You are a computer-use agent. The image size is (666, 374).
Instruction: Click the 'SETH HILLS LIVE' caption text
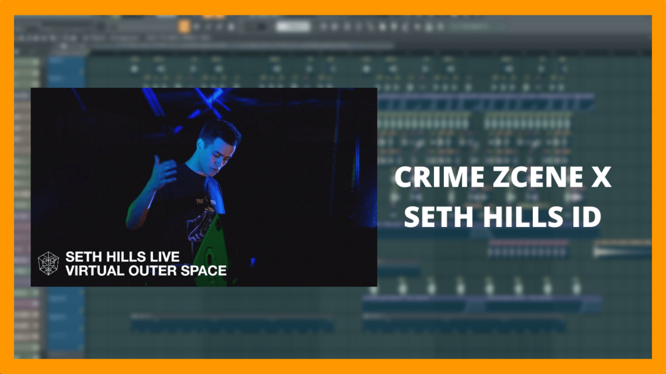(123, 257)
